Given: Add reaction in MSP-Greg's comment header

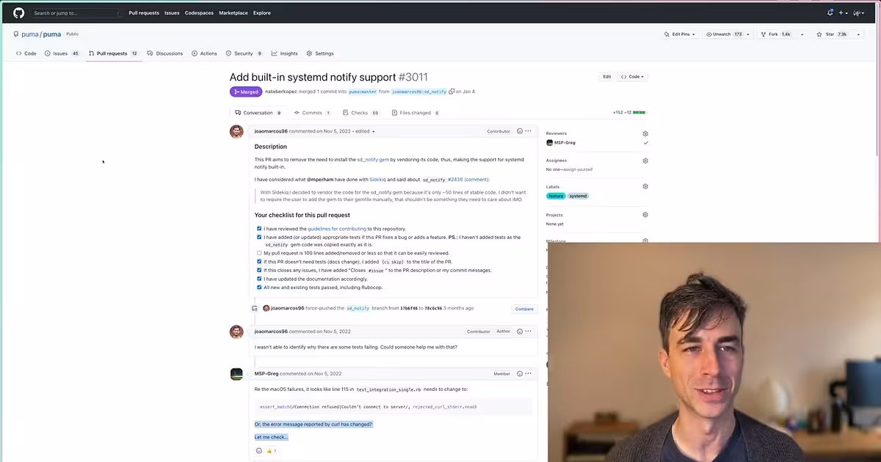Looking at the screenshot, I should tap(520, 374).
